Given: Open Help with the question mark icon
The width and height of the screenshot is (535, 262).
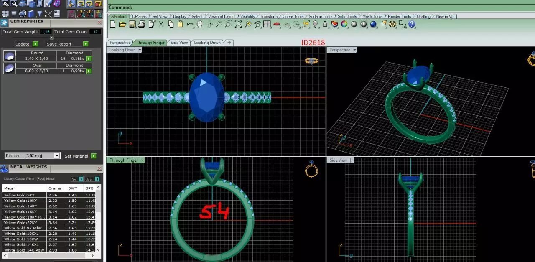Looking at the screenshot, I should [x=412, y=25].
